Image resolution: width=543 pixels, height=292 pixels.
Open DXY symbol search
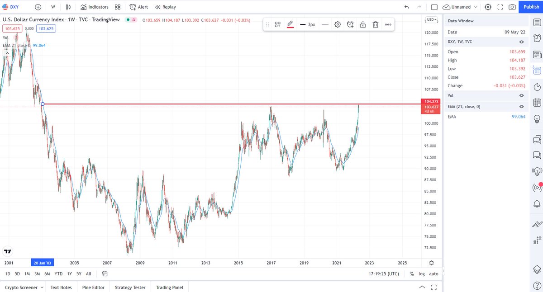click(11, 7)
